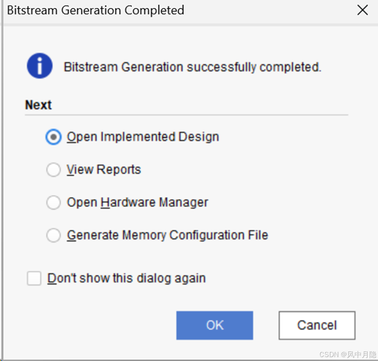This screenshot has width=378, height=361.
Task: Click the bold Next section heading
Action: [38, 105]
